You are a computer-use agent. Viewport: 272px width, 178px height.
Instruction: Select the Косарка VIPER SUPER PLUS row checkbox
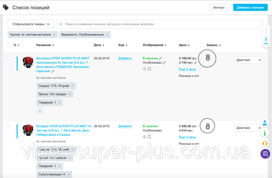point(8,126)
